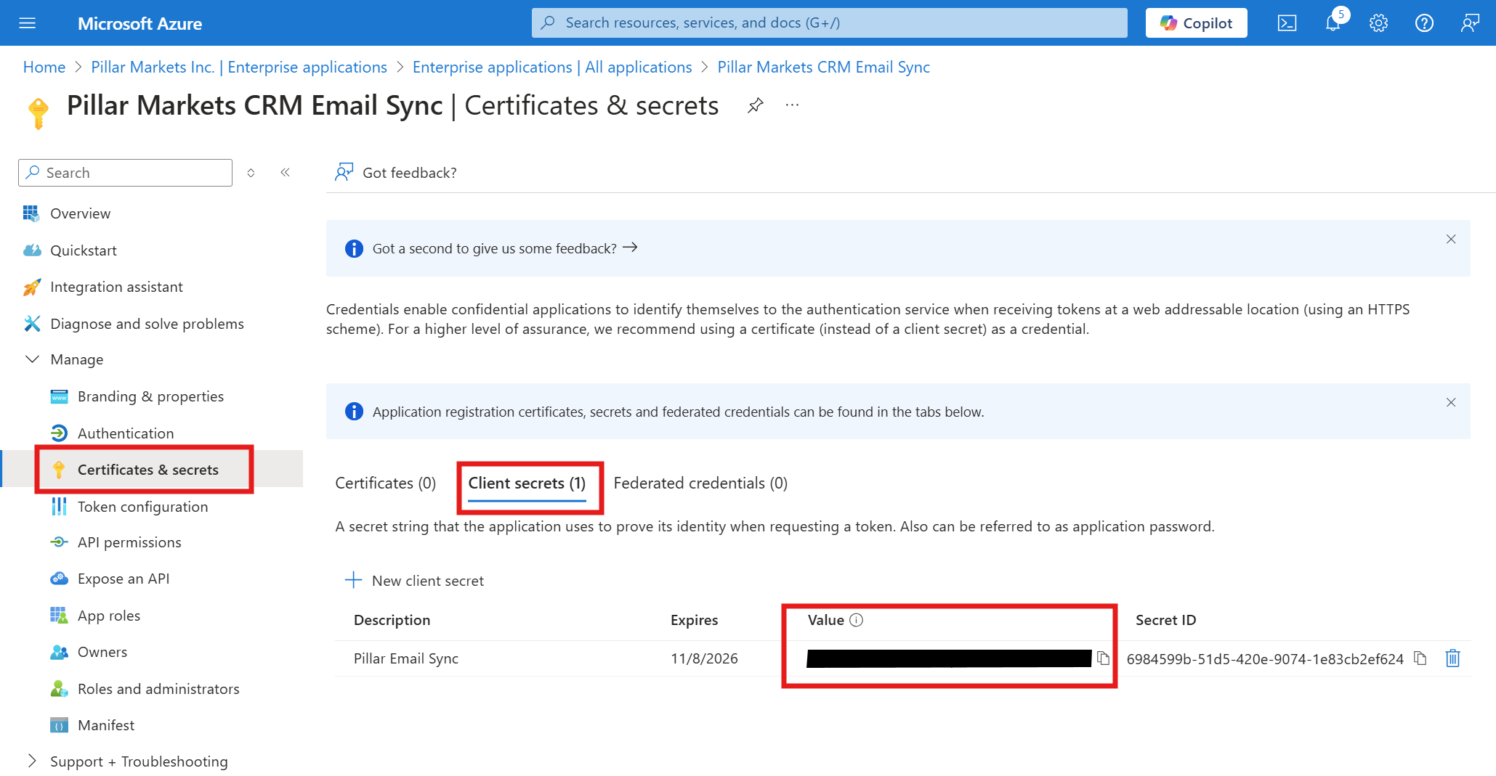Collapse the Manage section
Image resolution: width=1496 pixels, height=776 pixels.
pos(32,359)
